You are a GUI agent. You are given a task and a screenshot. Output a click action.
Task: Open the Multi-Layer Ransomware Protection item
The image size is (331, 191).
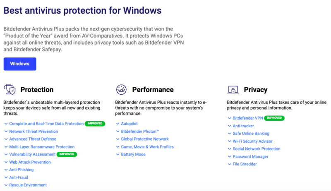tap(42, 147)
